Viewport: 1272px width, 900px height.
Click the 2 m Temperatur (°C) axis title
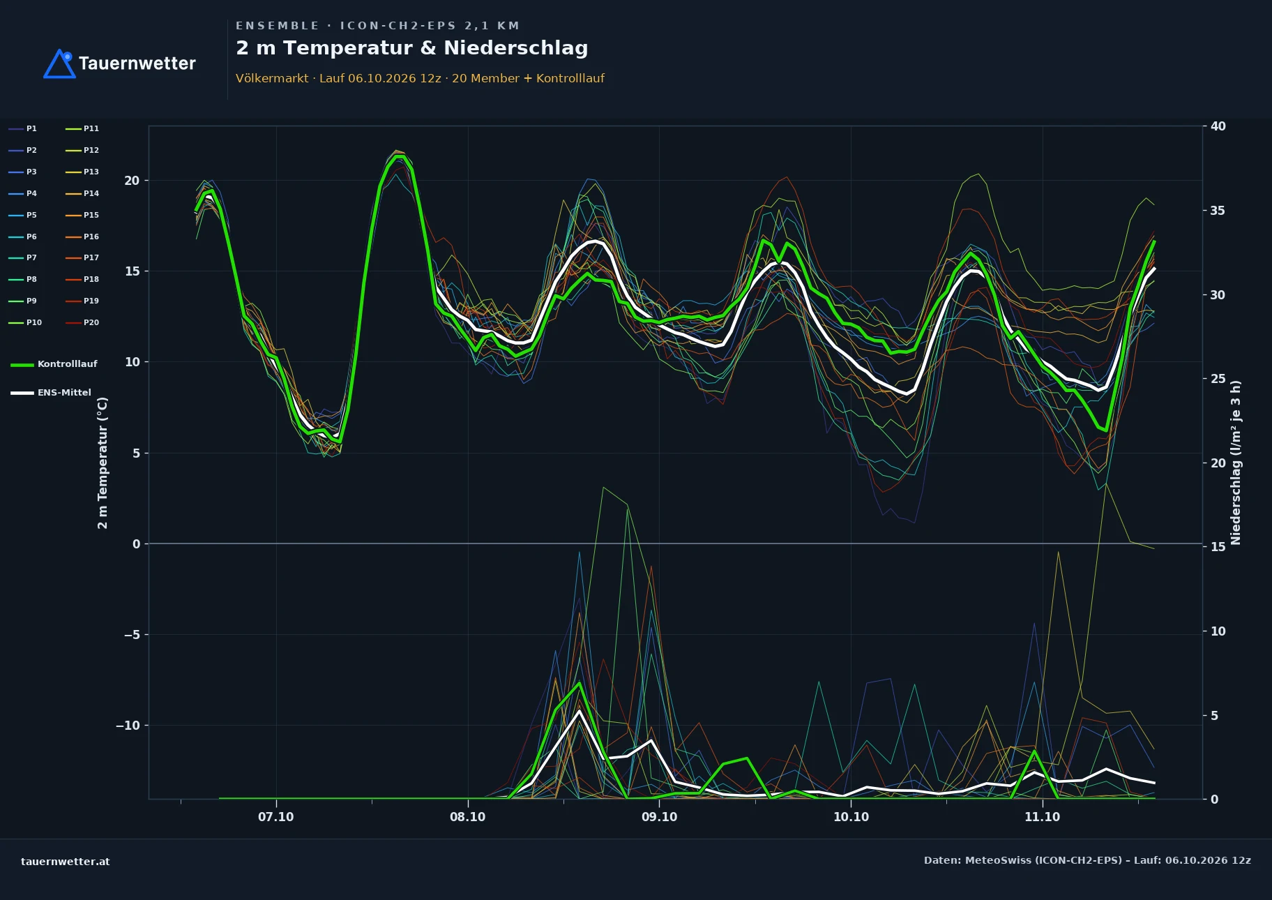103,463
